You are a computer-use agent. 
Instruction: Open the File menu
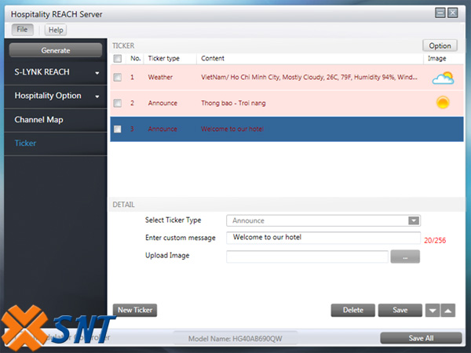pos(22,30)
